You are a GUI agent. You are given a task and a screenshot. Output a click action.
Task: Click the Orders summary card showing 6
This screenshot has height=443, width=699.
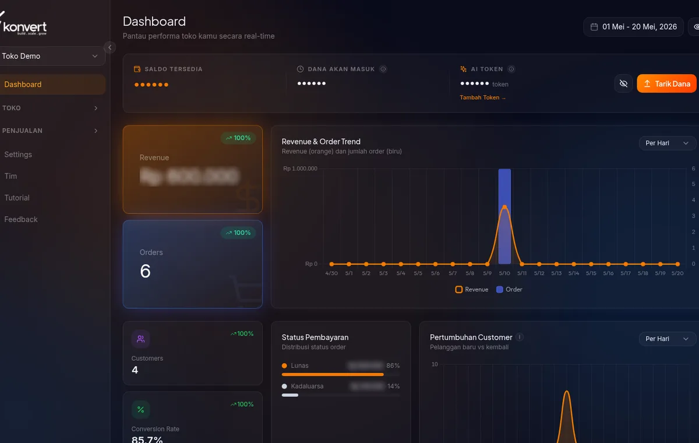point(193,264)
